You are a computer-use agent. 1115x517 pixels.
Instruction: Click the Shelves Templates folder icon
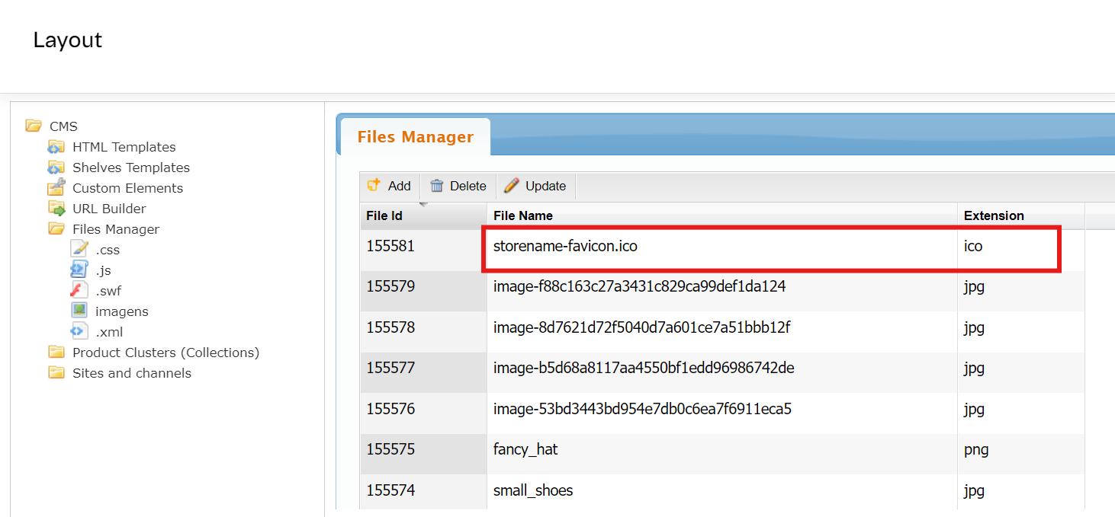56,167
